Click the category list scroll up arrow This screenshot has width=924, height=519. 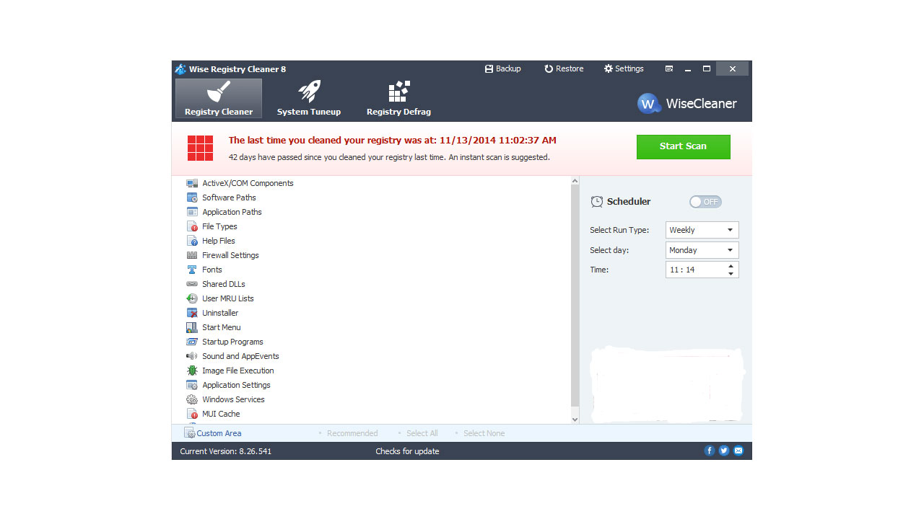(x=575, y=181)
